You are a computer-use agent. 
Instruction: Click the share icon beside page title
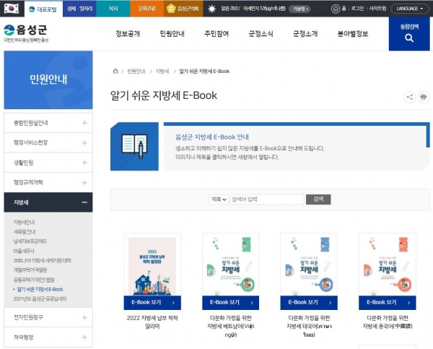click(x=409, y=97)
